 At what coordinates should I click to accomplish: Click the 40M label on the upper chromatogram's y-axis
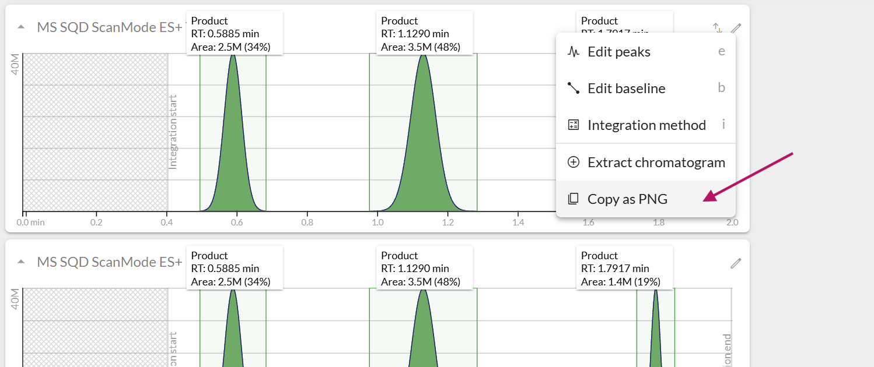[15, 65]
